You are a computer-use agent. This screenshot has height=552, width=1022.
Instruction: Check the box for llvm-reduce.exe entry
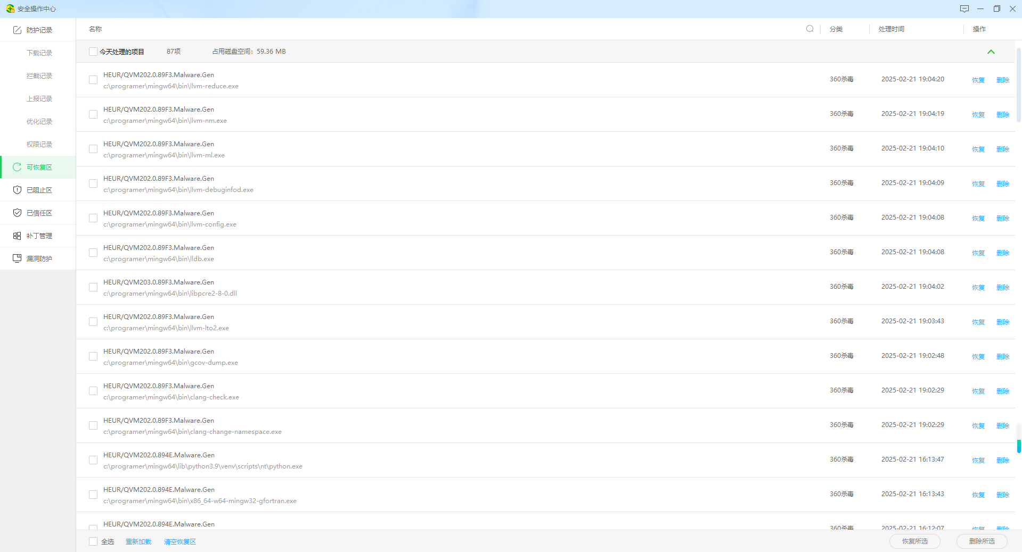click(93, 80)
